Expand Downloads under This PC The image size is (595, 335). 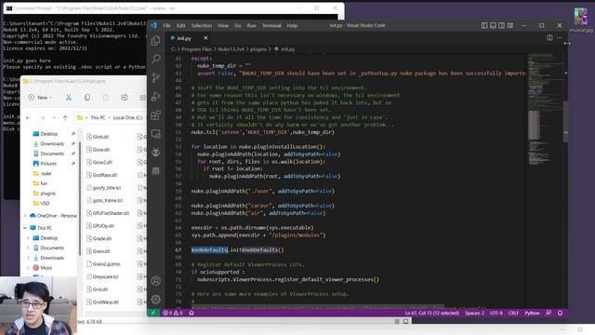[x=29, y=258]
